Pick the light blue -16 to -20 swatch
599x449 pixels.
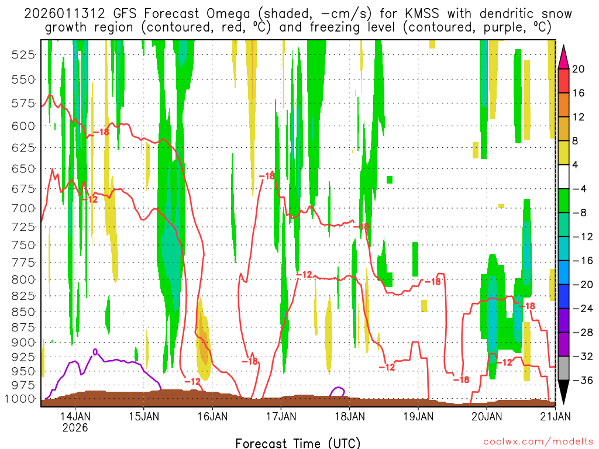pyautogui.click(x=563, y=272)
